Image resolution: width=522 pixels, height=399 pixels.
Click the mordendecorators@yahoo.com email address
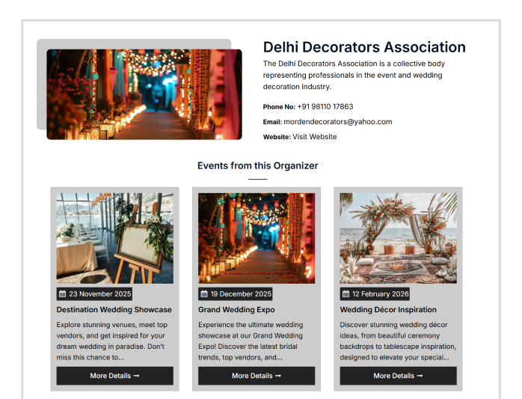pos(337,122)
